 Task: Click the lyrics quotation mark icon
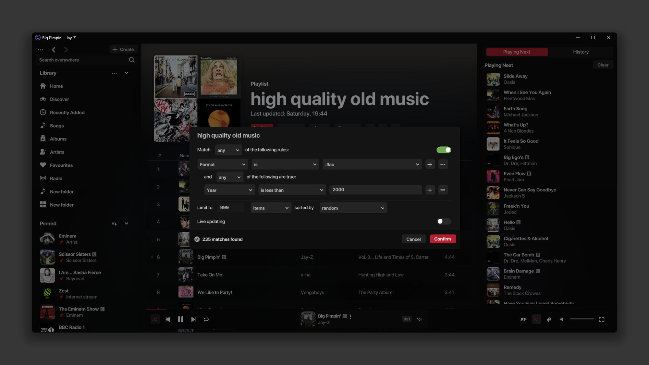523,319
